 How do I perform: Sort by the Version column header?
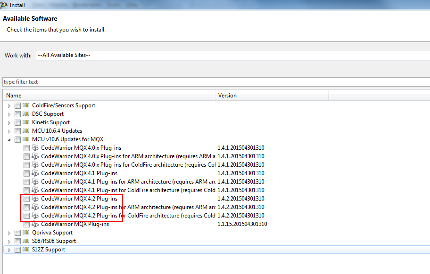272,96
